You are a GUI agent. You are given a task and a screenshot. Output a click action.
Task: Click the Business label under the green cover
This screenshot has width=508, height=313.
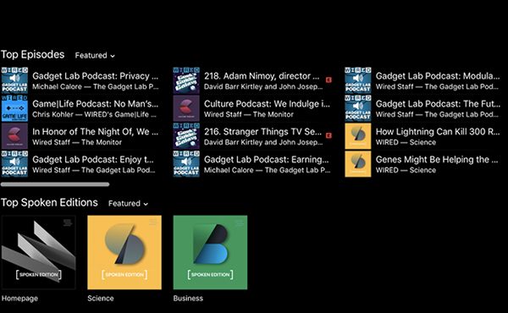(x=188, y=299)
